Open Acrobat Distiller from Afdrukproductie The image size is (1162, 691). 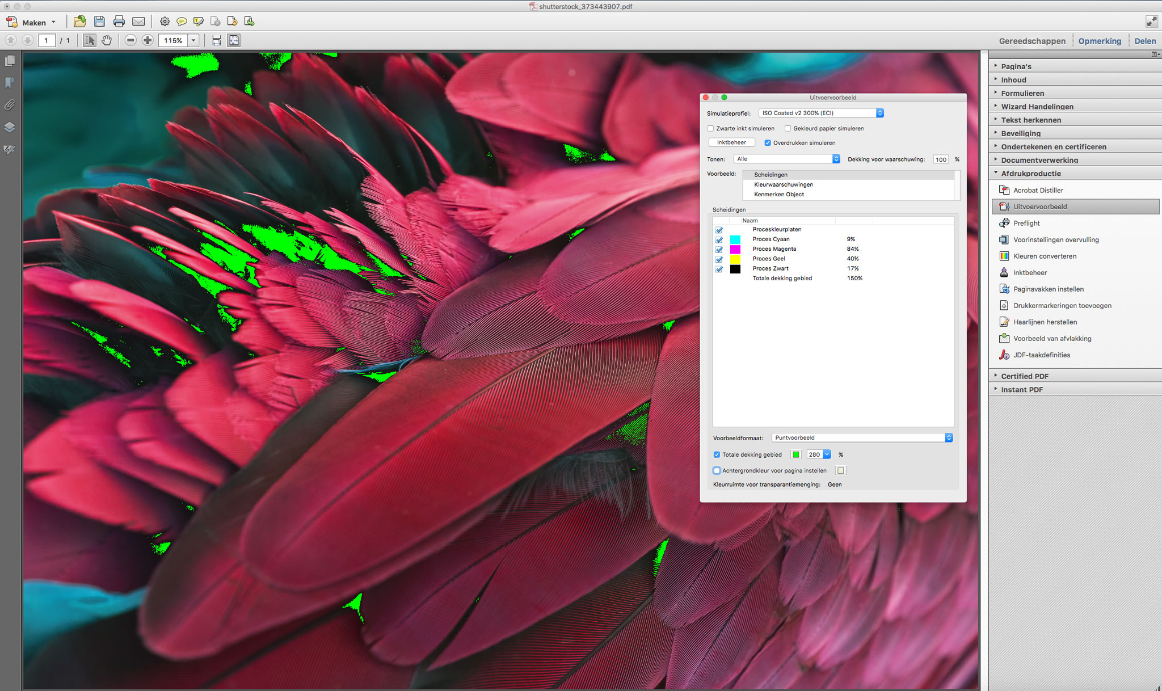coord(1038,190)
